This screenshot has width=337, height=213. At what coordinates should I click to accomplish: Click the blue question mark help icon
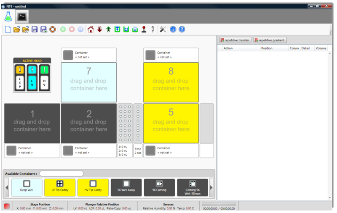pos(182,30)
